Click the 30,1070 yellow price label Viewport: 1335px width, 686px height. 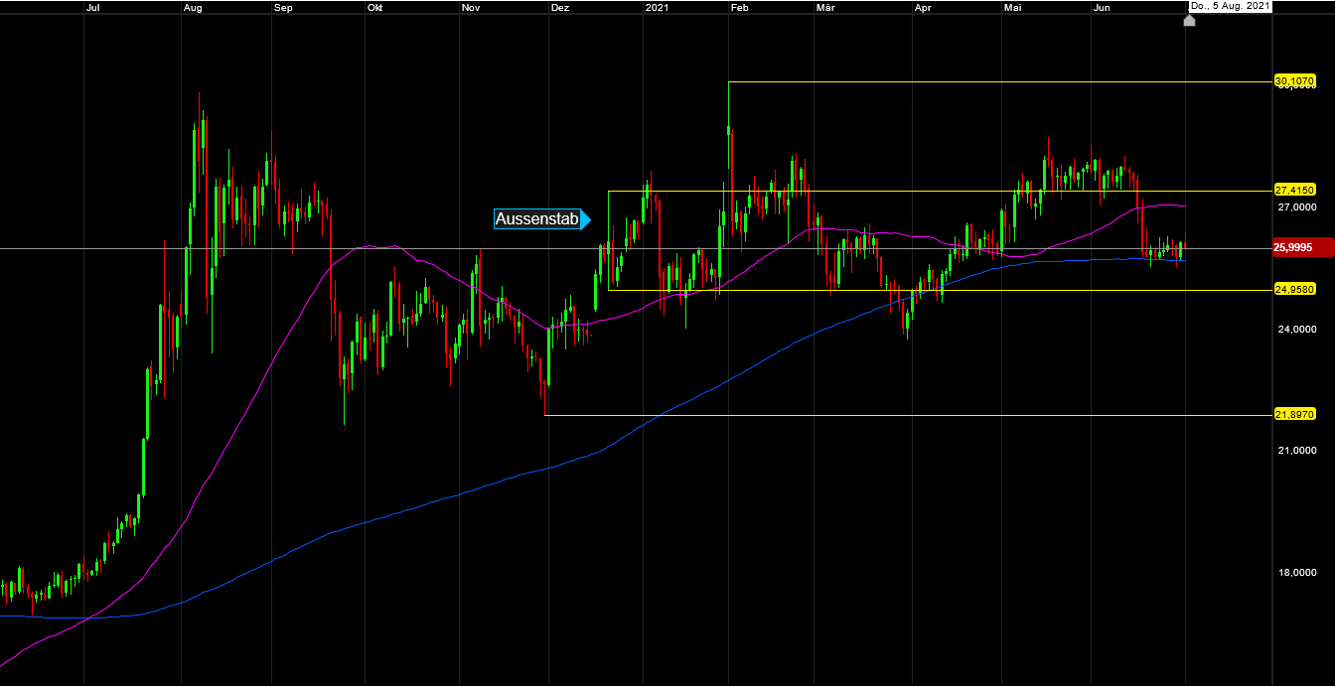[x=1295, y=80]
